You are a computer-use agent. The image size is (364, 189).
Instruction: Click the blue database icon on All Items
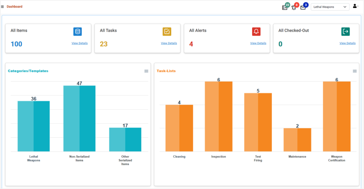tap(77, 32)
